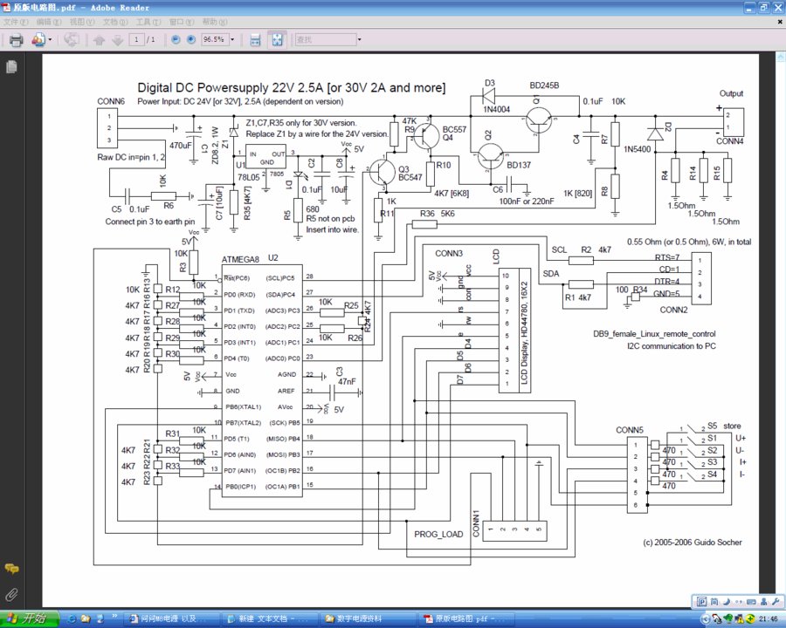Click the Create PDF Online icon
786x628 pixels.
[x=38, y=39]
